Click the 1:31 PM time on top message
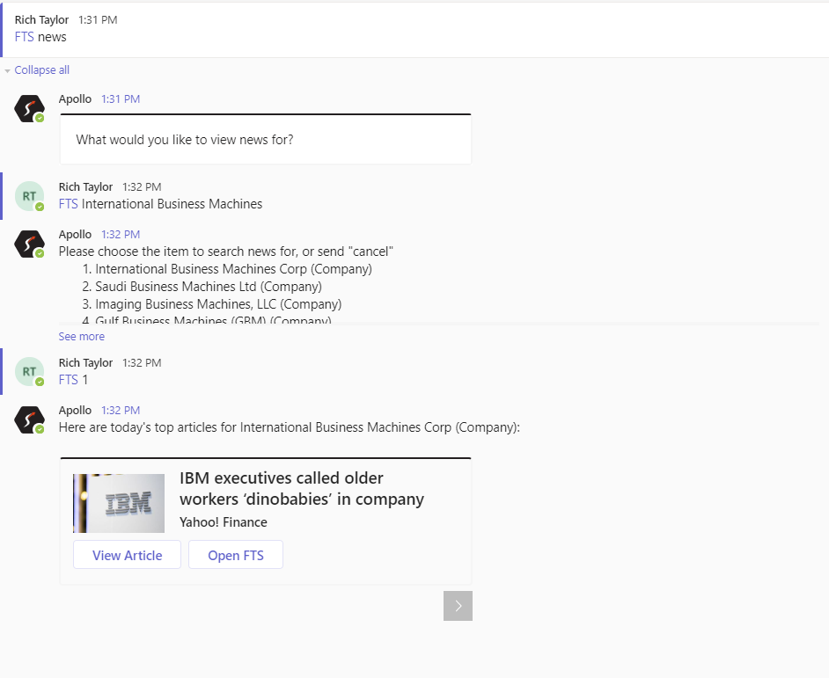The width and height of the screenshot is (829, 678). [98, 19]
